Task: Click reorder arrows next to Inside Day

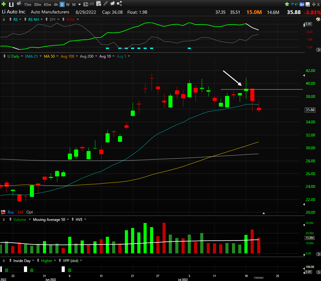Action: [x=10, y=260]
